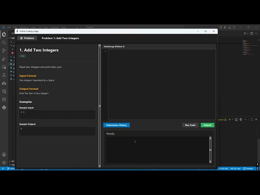The height and width of the screenshot is (195, 260).
Task: Open the Terminal menu in VS Code
Action: pyautogui.click(x=55, y=27)
